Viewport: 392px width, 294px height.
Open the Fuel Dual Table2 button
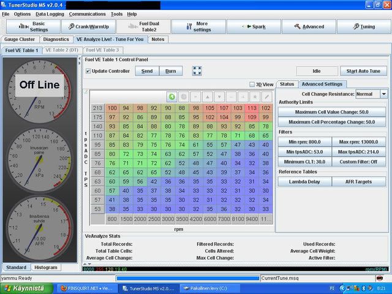143,26
